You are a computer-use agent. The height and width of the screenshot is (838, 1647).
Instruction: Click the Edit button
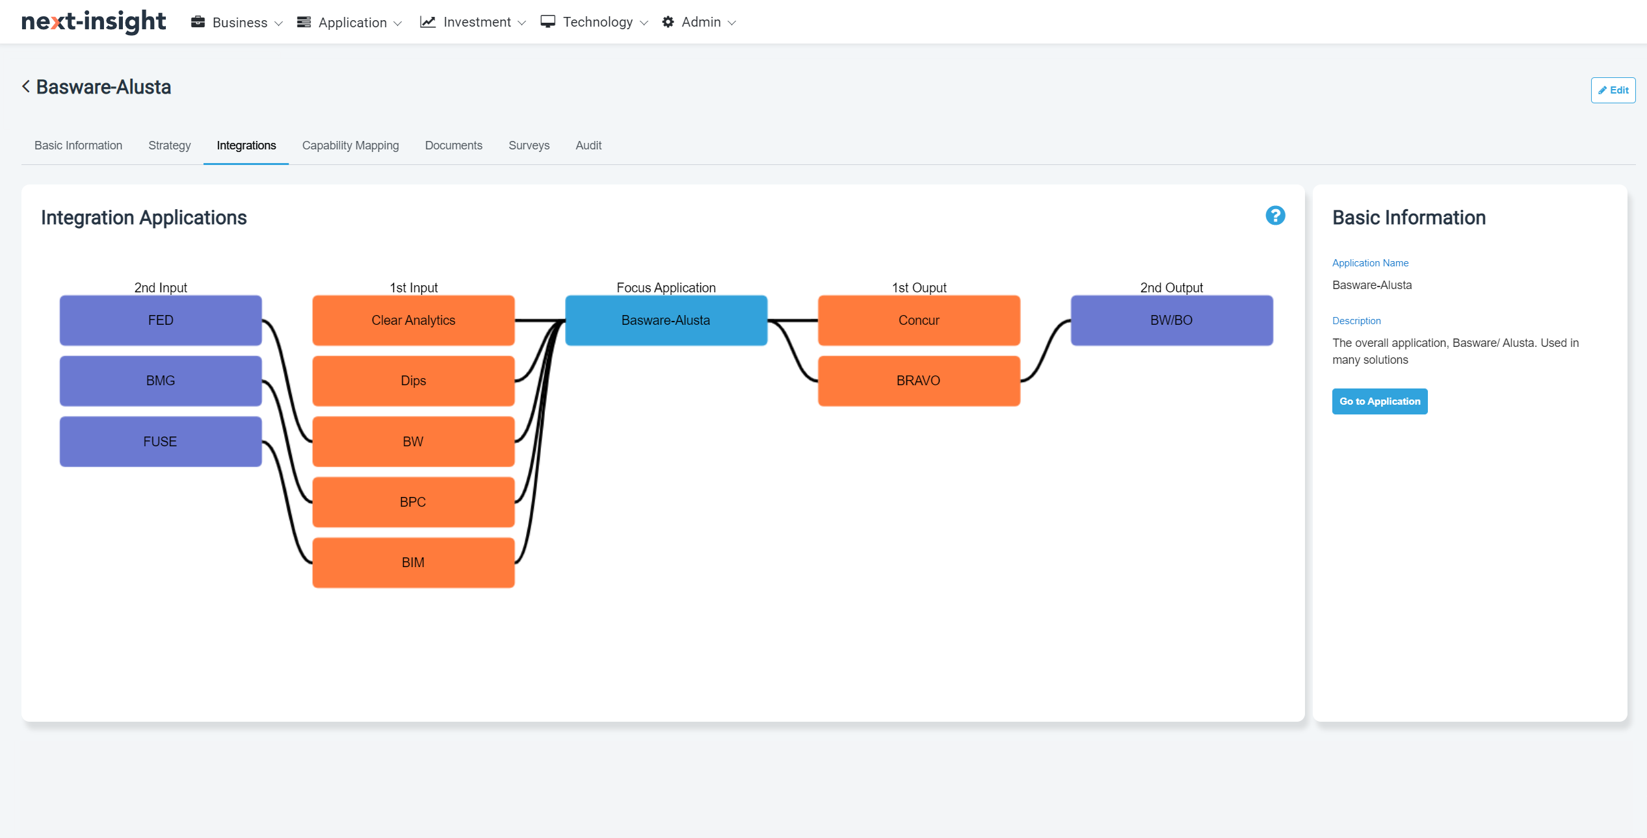[1613, 90]
